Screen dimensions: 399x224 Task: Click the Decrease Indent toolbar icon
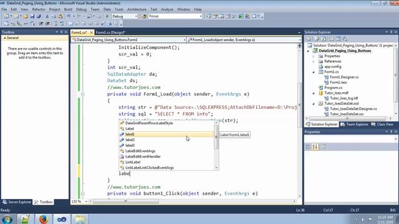[41, 24]
